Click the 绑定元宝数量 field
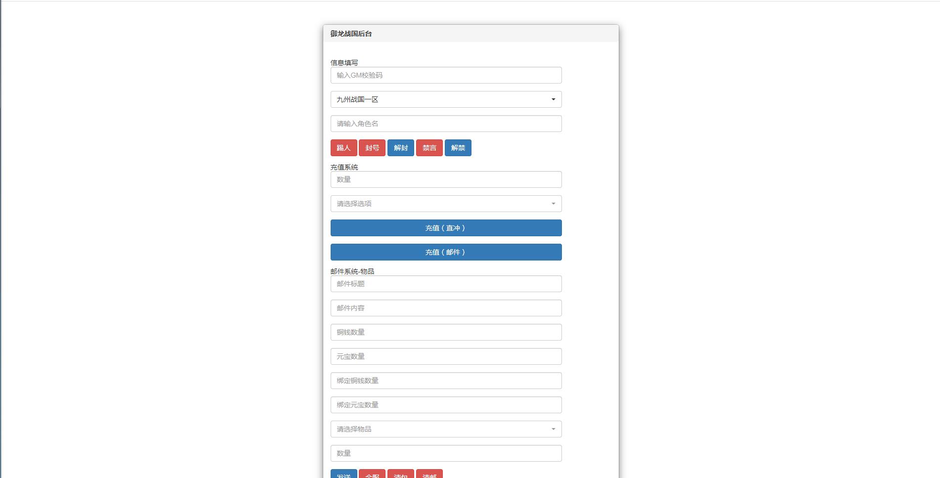The width and height of the screenshot is (940, 478). (446, 405)
